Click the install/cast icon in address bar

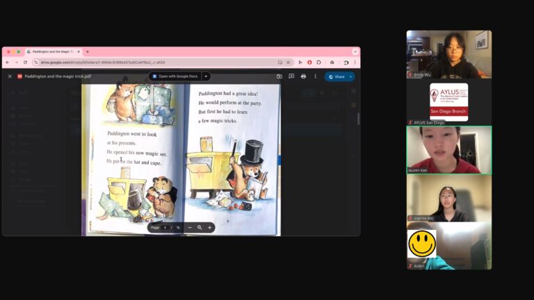tap(280, 62)
